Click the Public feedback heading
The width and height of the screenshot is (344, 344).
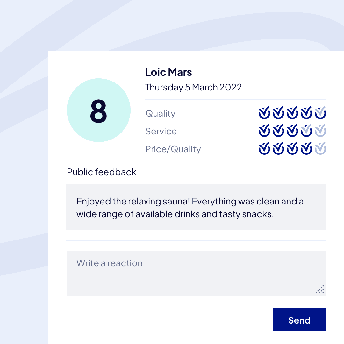tap(102, 172)
